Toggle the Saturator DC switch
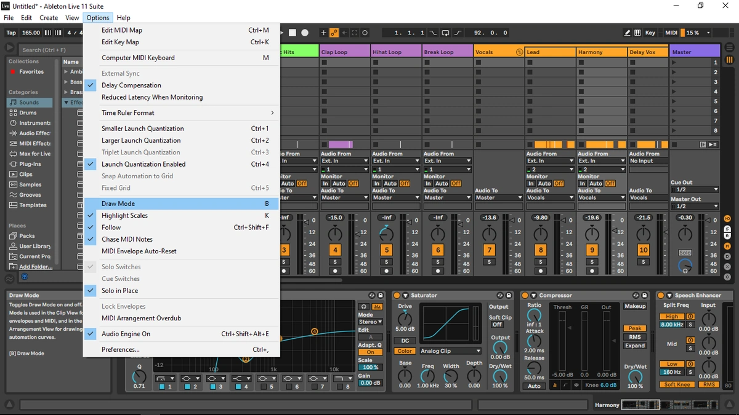The width and height of the screenshot is (739, 415). (x=405, y=341)
